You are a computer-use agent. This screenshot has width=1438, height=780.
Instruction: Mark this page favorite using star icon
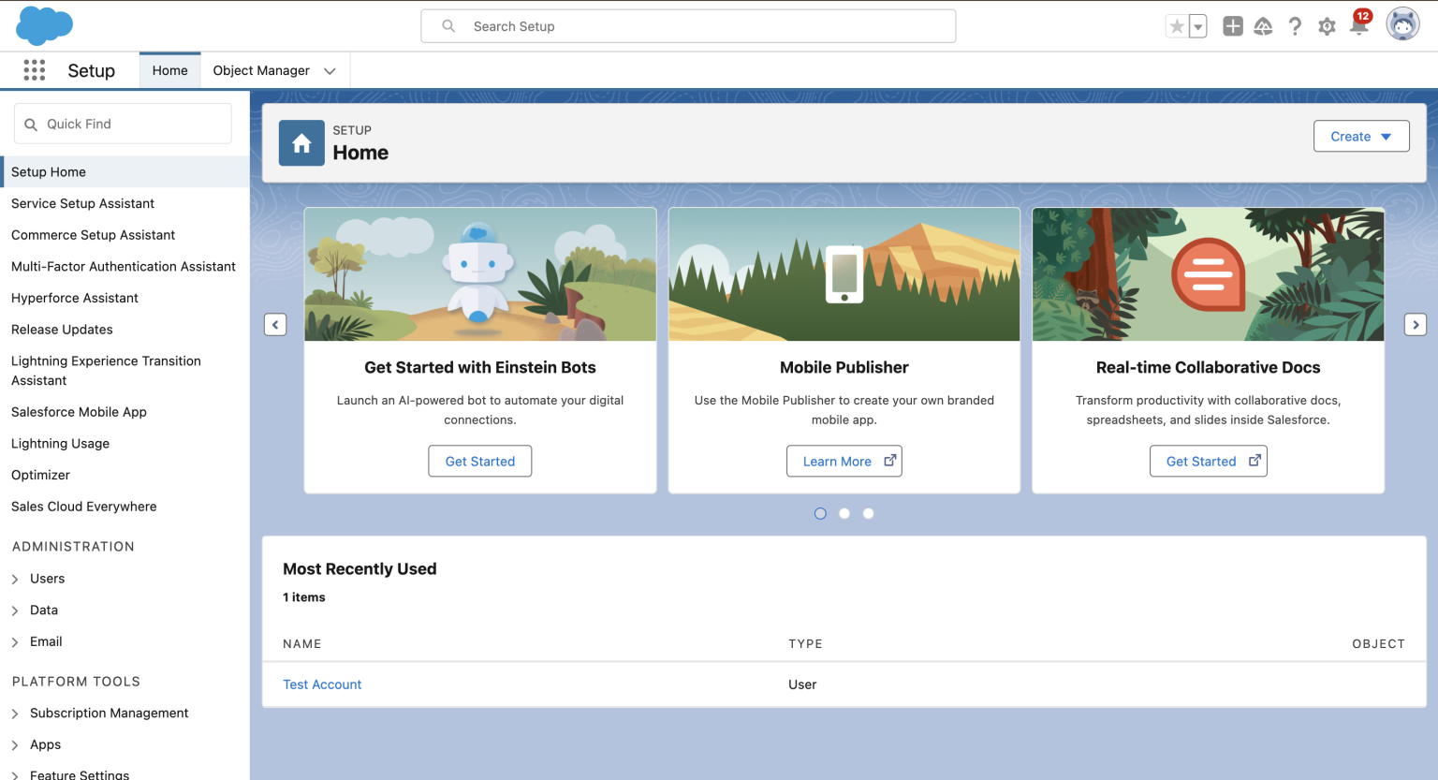click(1178, 26)
